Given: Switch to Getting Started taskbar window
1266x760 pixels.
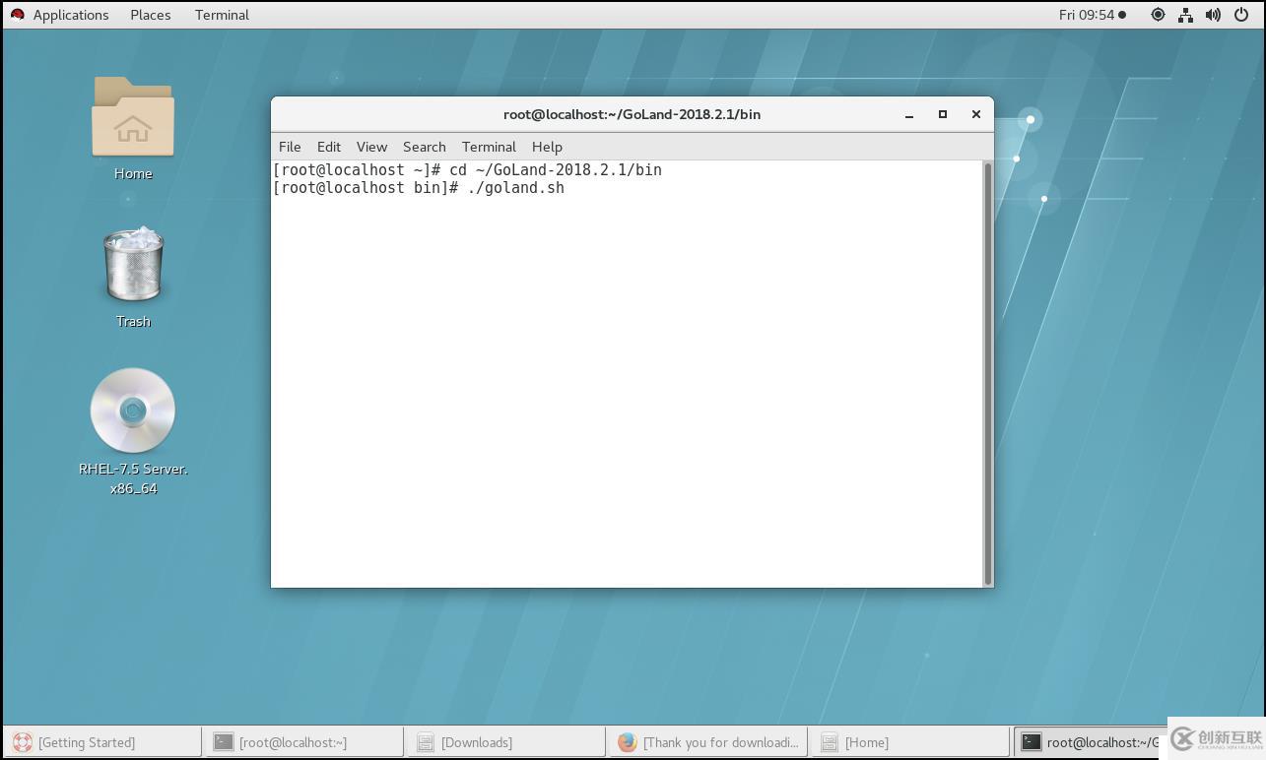Looking at the screenshot, I should (101, 742).
